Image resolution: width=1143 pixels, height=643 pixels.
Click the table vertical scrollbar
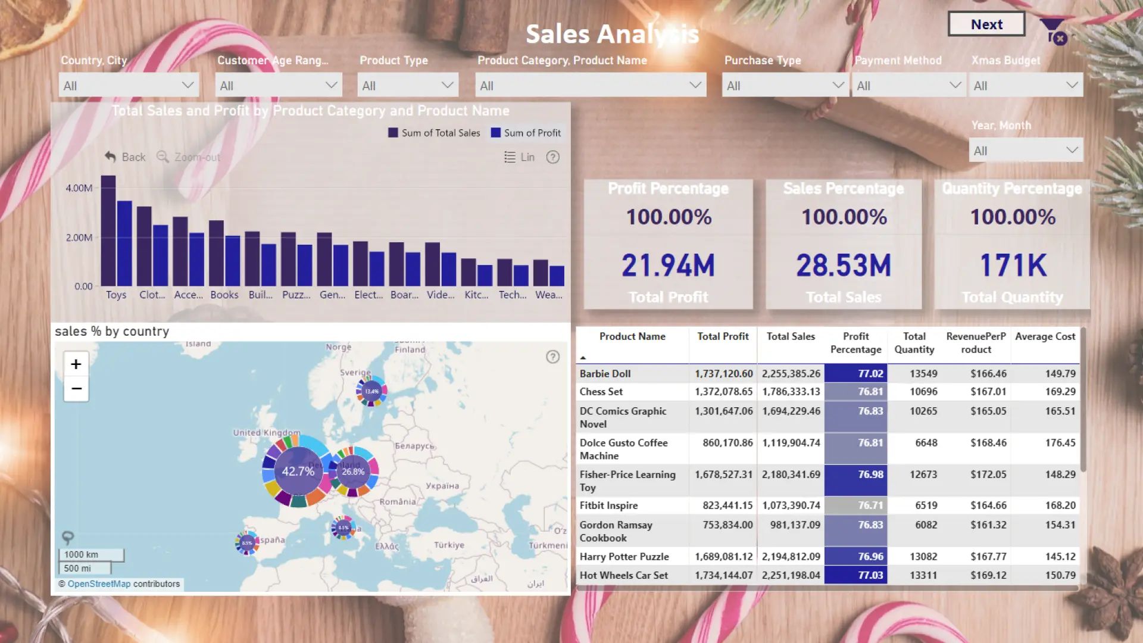click(x=1083, y=399)
